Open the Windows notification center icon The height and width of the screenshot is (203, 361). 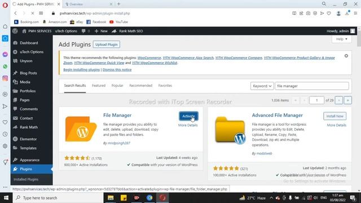coord(353,198)
